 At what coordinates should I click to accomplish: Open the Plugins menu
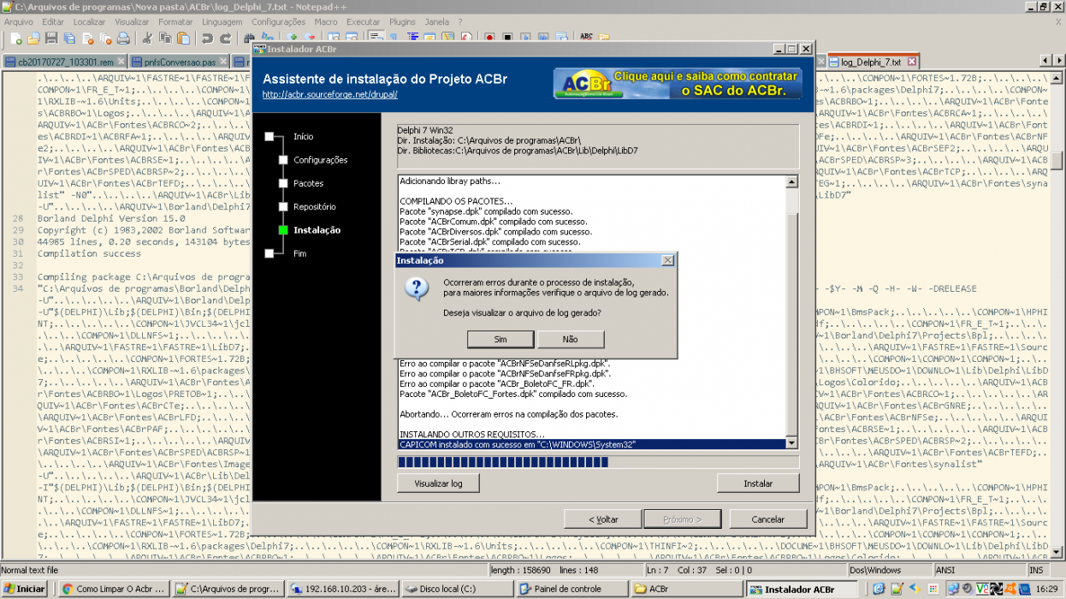(402, 21)
